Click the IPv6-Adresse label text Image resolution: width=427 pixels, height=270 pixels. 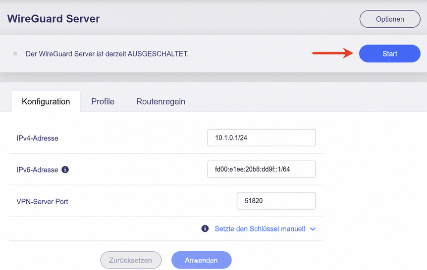point(37,170)
